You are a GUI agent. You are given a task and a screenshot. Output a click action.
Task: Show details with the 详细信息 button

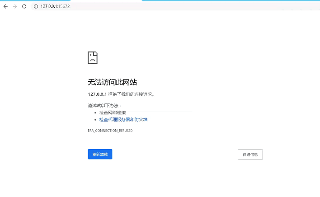click(x=250, y=155)
